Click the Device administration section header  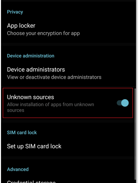[x=31, y=56]
